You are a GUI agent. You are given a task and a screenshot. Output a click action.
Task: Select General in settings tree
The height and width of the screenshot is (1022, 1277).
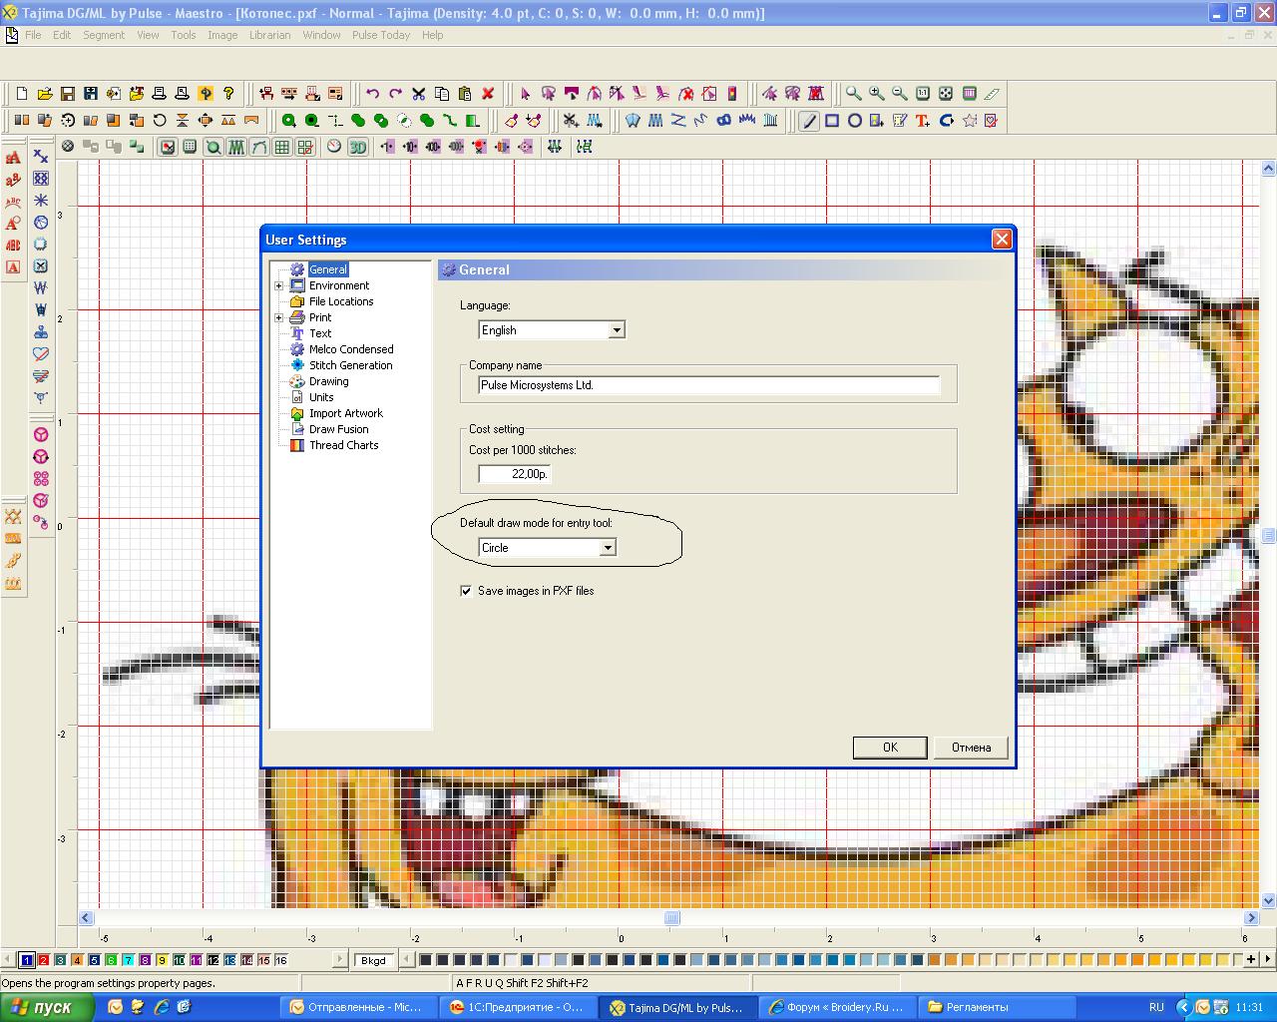click(x=328, y=269)
